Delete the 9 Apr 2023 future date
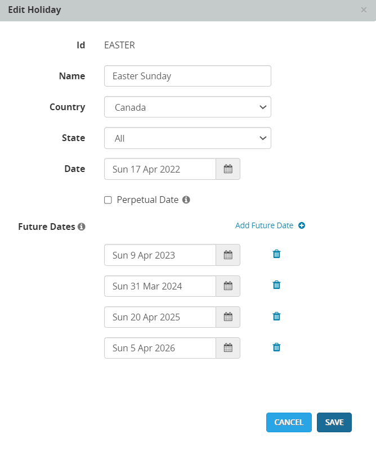Viewport: 376px width, 457px height. (276, 254)
